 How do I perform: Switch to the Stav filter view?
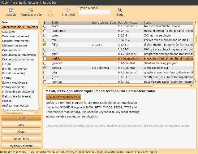(21, 125)
